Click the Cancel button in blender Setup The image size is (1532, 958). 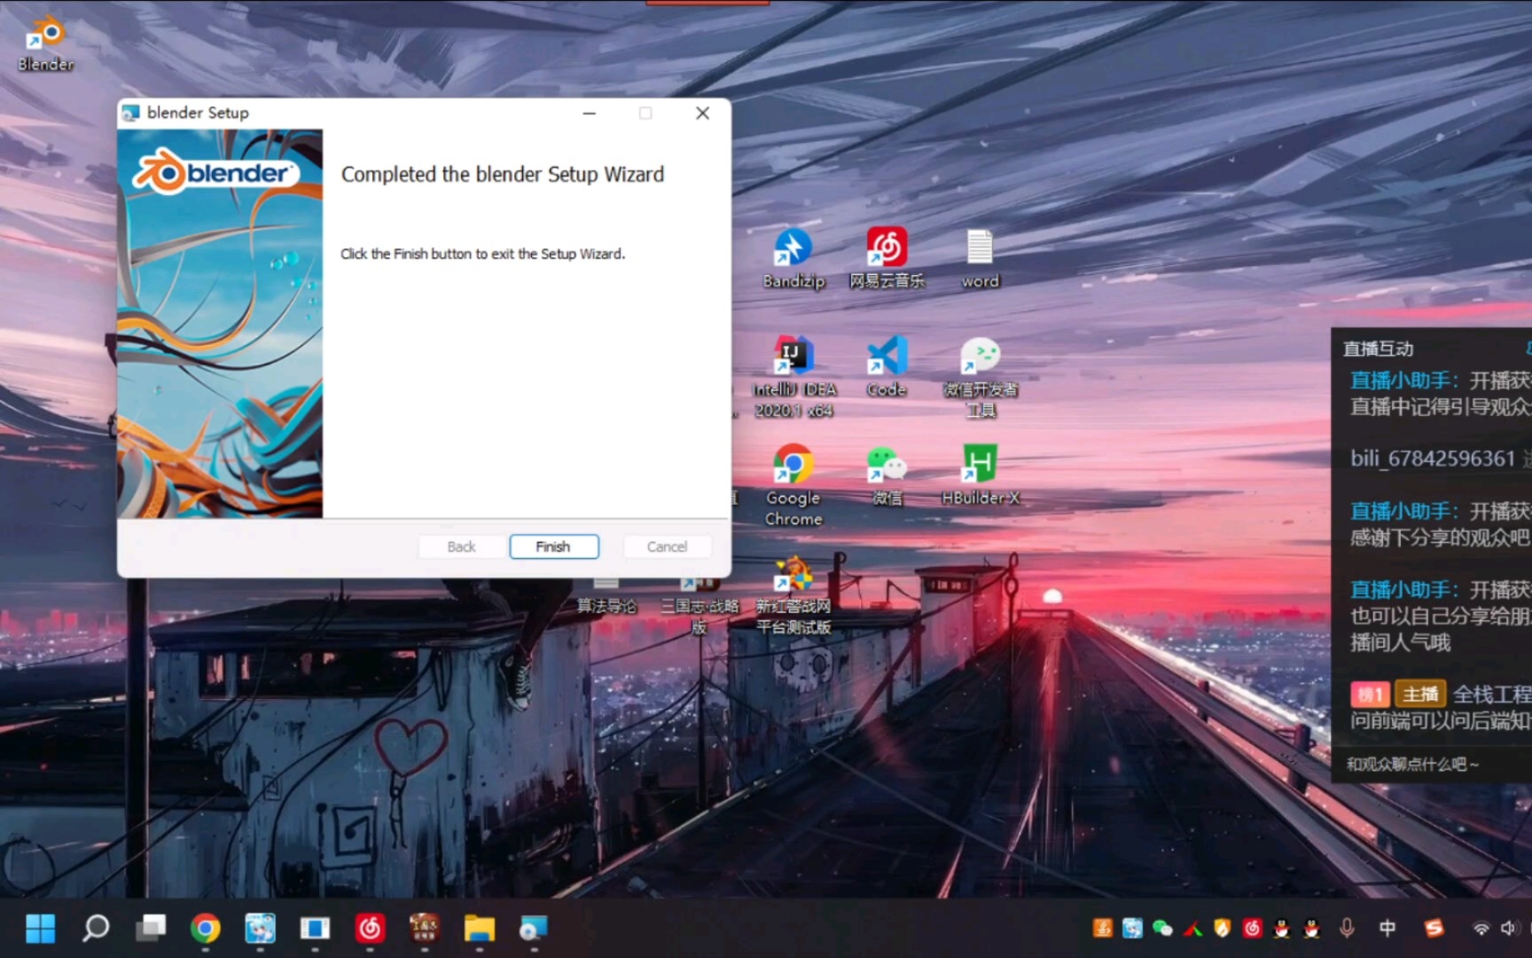pos(667,546)
